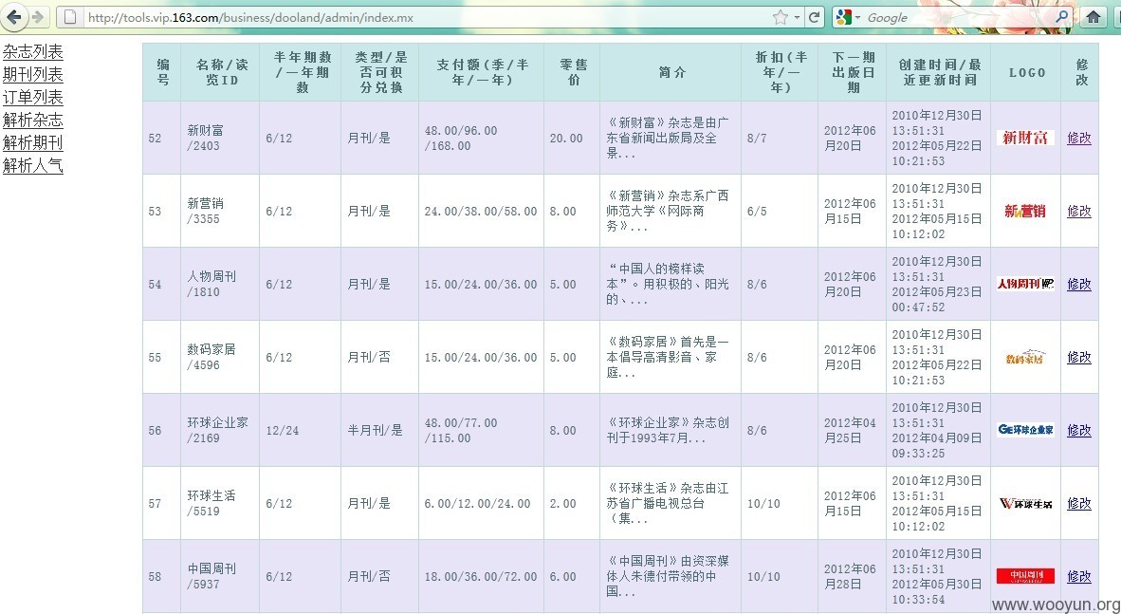This screenshot has width=1121, height=614.
Task: Focus the Google search box
Action: point(958,17)
